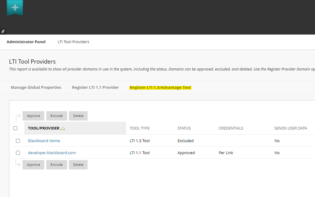Image resolution: width=315 pixels, height=197 pixels.
Task: Go to Administrator Panel breadcrumb
Action: (x=26, y=42)
